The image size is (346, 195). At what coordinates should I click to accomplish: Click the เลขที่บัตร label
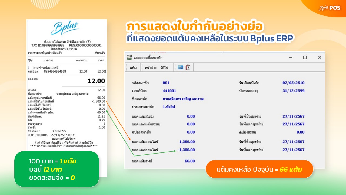pos(139,91)
